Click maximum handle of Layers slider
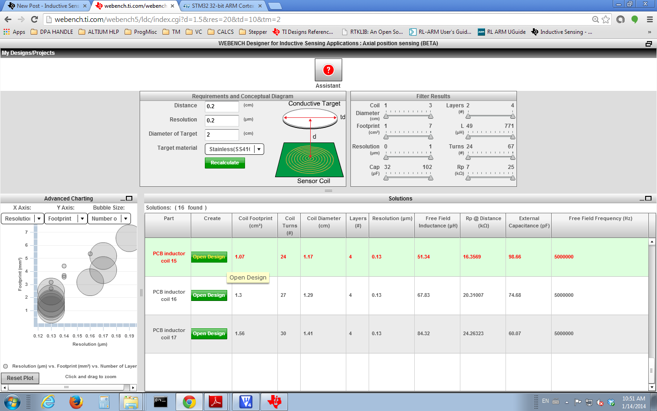Viewport: 657px width, 411px height. click(x=513, y=116)
